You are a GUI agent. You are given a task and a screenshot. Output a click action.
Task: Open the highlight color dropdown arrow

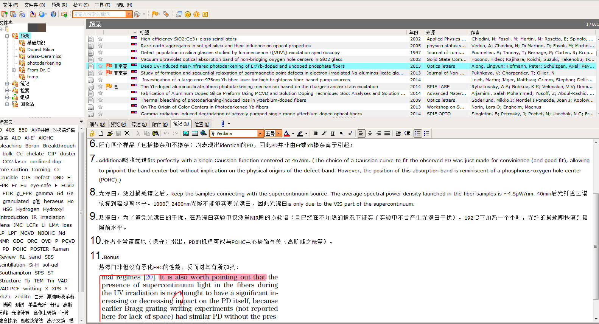306,133
